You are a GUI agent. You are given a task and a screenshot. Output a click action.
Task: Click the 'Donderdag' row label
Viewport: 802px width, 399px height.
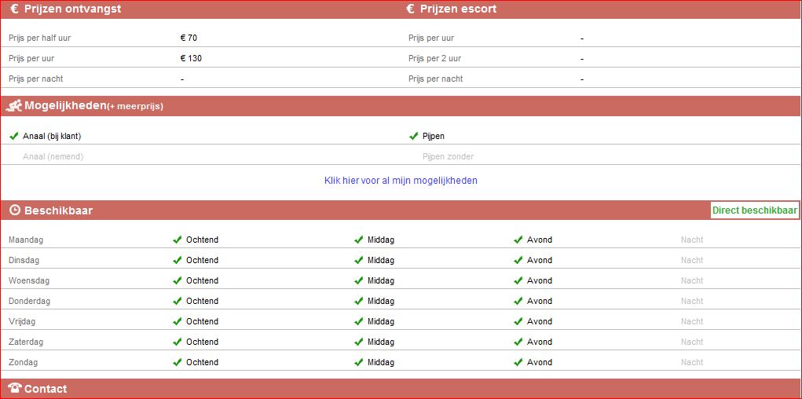[30, 301]
